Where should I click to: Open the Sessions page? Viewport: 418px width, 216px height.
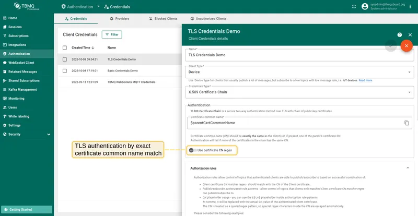pyautogui.click(x=27, y=27)
